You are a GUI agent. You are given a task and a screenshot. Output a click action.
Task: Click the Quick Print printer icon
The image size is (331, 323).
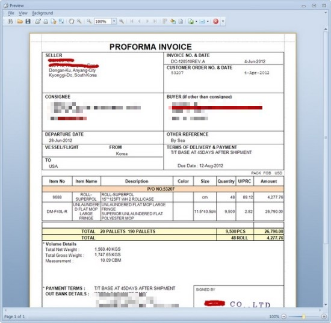tap(46, 21)
